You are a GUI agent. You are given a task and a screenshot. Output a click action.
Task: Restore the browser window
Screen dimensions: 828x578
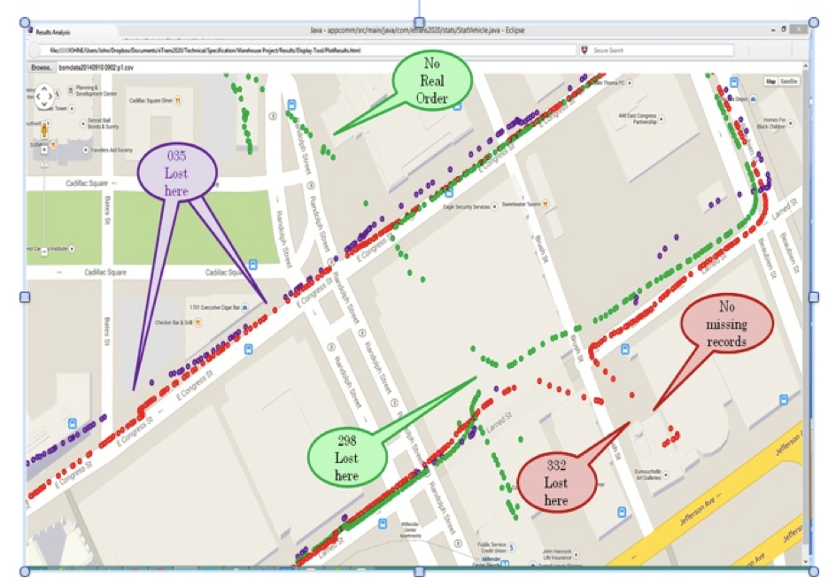tap(784, 29)
